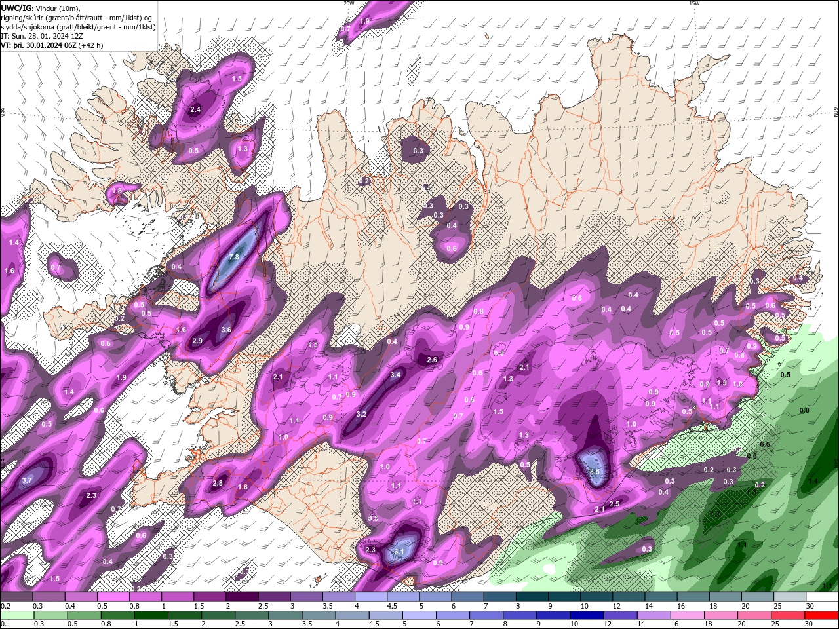
Task: Click the 2.6 precipitation value on the map
Action: point(432,360)
